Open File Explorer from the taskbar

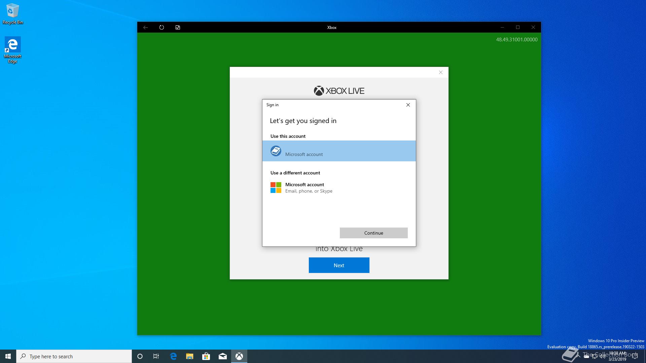190,356
